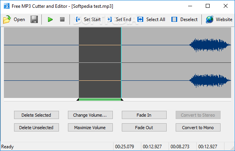
Task: Click the Select All toolbar label
Action: pos(156,20)
